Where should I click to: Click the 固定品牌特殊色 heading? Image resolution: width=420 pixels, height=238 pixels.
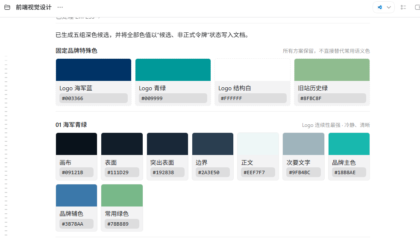click(x=76, y=51)
